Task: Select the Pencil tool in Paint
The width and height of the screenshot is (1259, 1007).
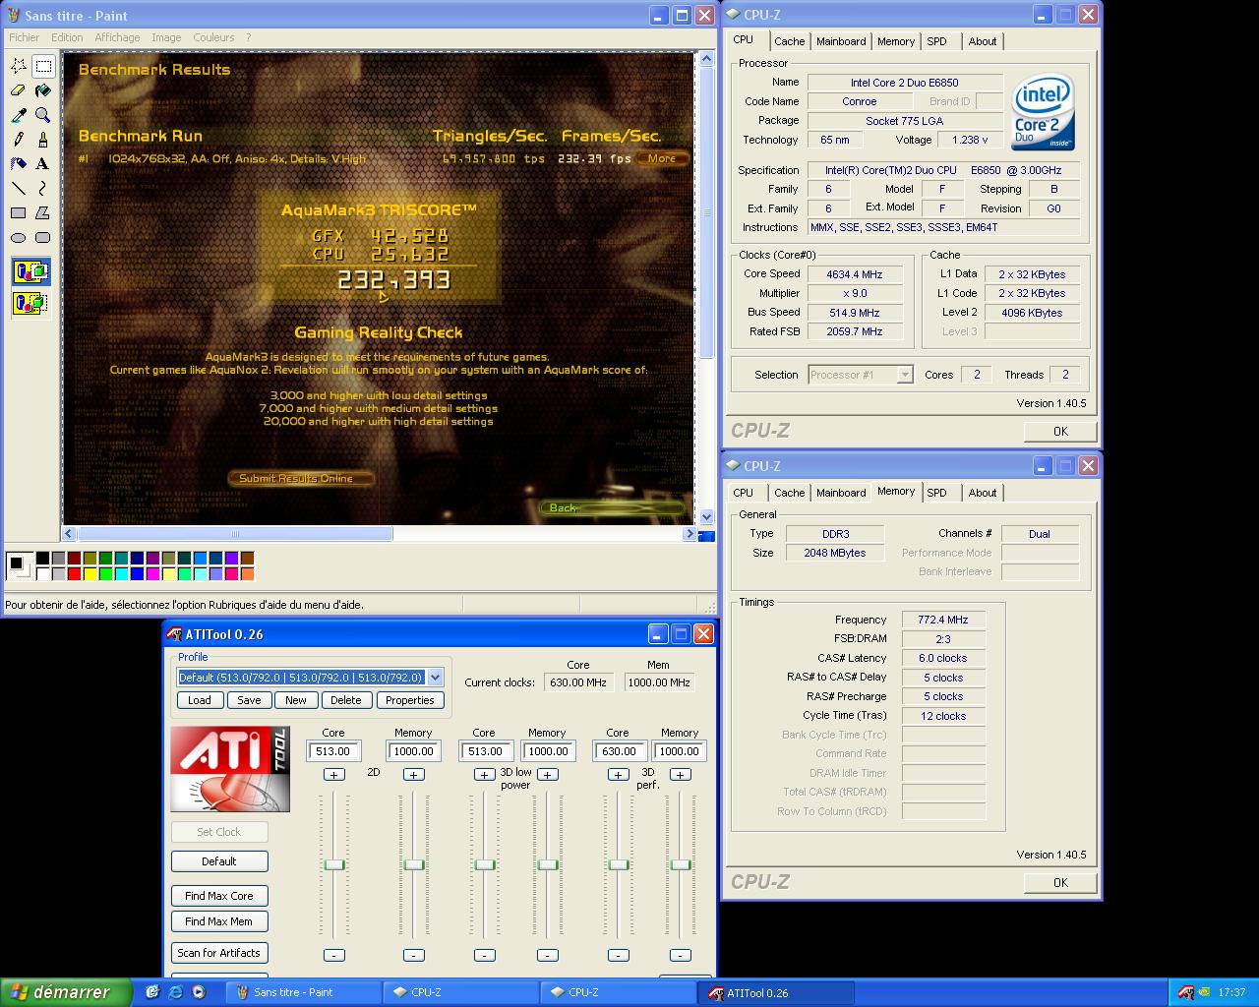Action: pos(19,140)
